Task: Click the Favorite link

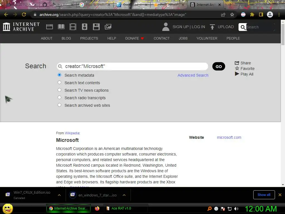Action: (x=245, y=69)
